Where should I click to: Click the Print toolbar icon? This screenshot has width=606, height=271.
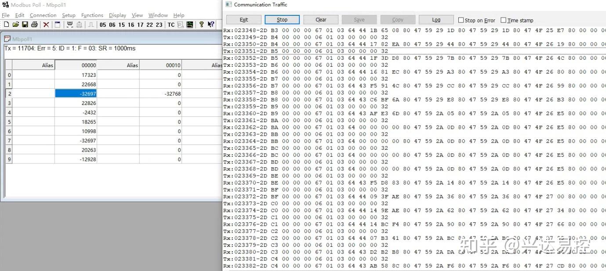point(34,25)
